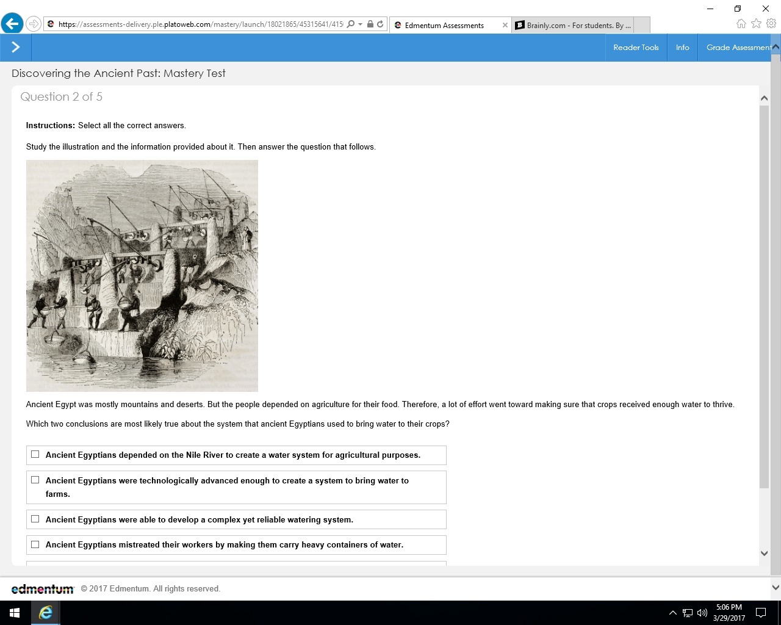This screenshot has width=781, height=625.
Task: Click the 'Discovering the Ancient Past: Mastery Test' title
Action: [118, 73]
